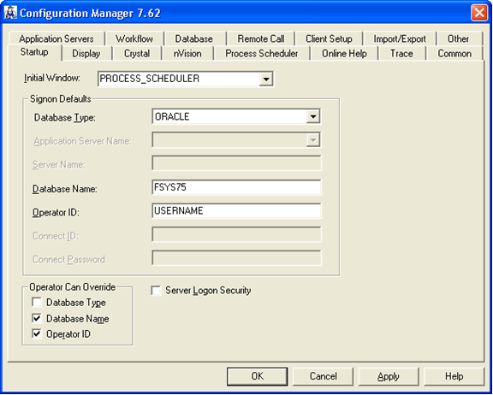Click the Cancel button
493x395 pixels.
tap(324, 376)
